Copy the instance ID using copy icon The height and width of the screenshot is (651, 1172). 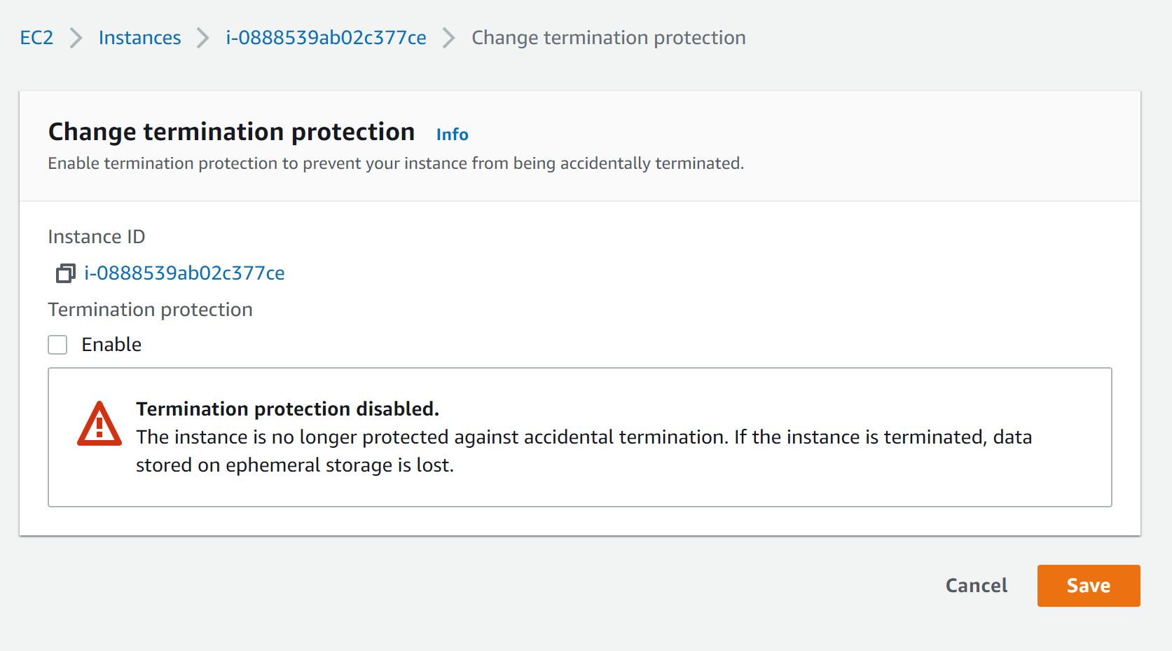coord(65,273)
